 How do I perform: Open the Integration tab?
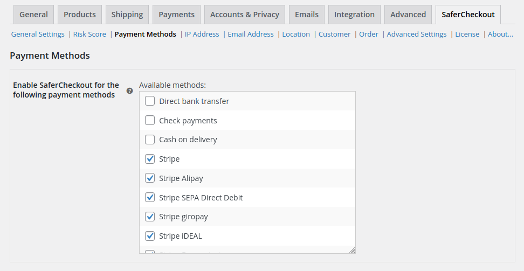(x=354, y=15)
